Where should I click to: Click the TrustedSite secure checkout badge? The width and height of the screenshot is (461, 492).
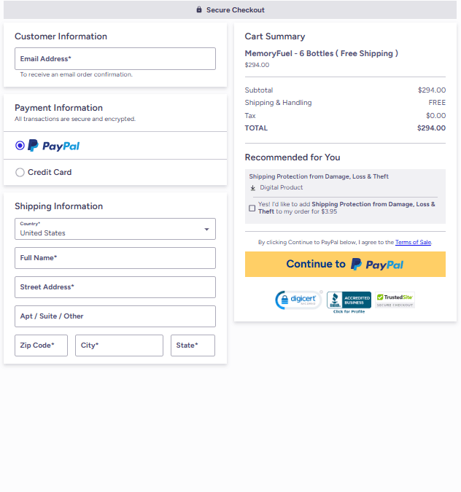pyautogui.click(x=395, y=300)
